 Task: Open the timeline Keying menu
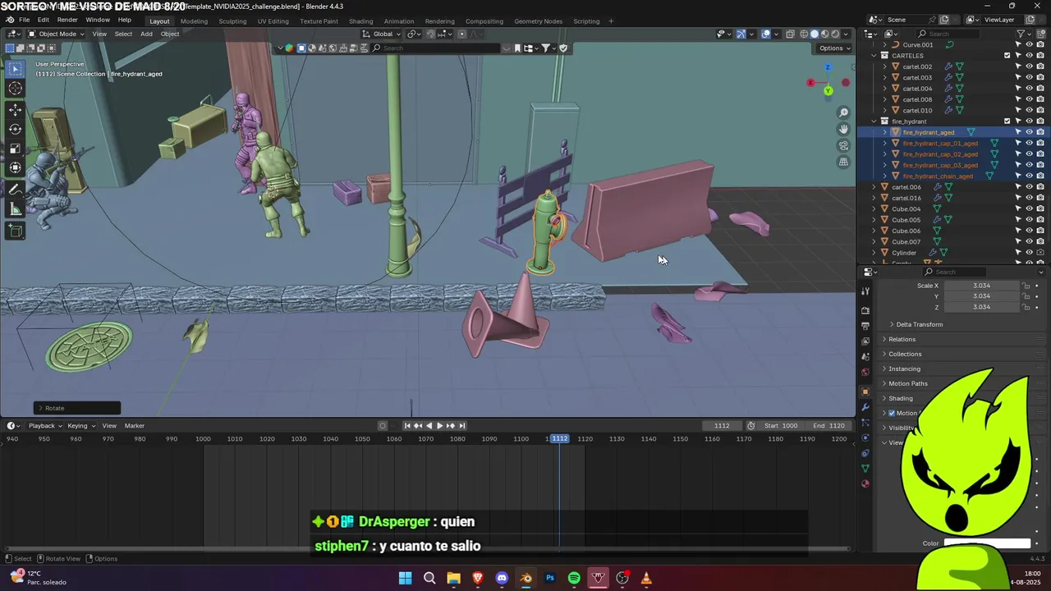click(x=80, y=425)
